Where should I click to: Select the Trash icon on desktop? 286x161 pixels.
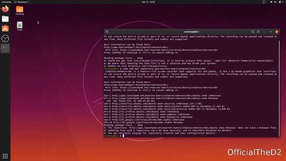pos(20,26)
